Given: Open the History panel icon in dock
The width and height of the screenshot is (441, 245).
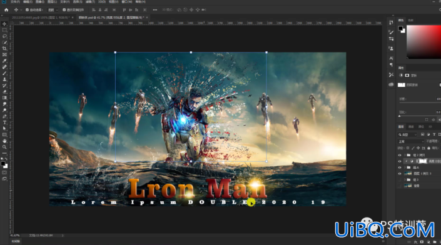Looking at the screenshot, I should point(391,22).
